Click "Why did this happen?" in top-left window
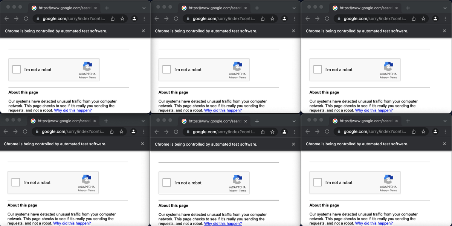452x226 pixels. coord(73,110)
